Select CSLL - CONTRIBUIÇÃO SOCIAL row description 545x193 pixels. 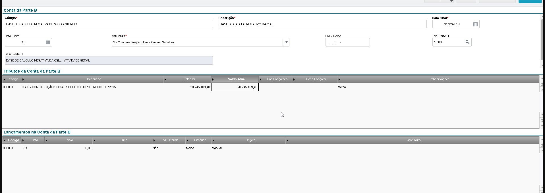(x=69, y=87)
